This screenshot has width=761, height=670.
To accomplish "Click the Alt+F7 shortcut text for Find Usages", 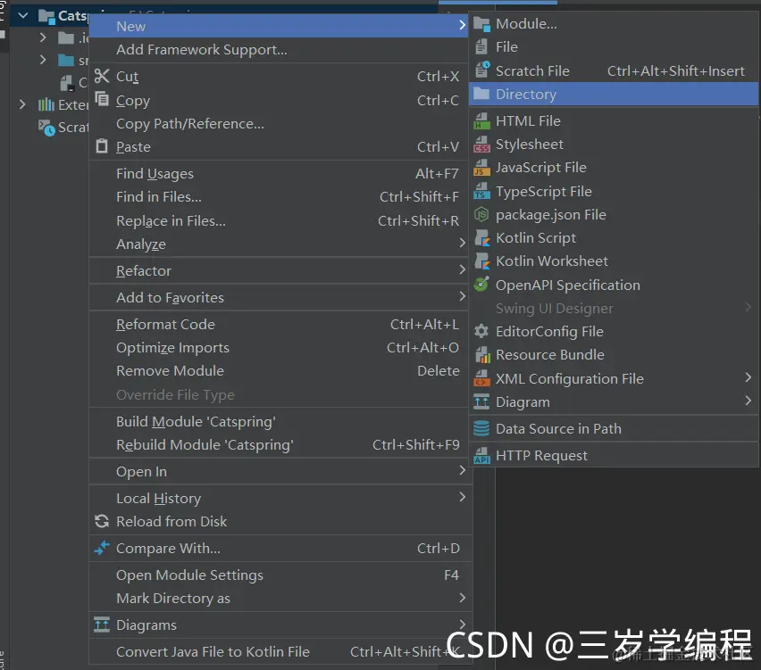I will click(437, 174).
